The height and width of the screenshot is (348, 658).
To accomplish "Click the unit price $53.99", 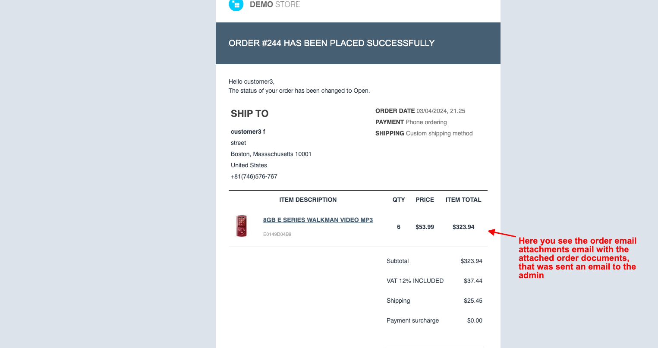I will pyautogui.click(x=425, y=227).
